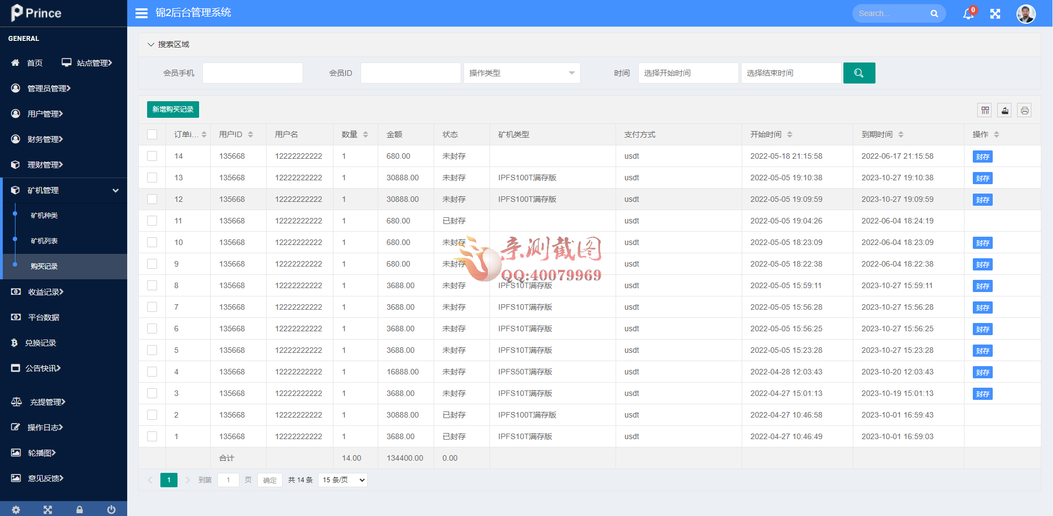
Task: Check the select-all checkbox in the table header
Action: click(x=152, y=134)
